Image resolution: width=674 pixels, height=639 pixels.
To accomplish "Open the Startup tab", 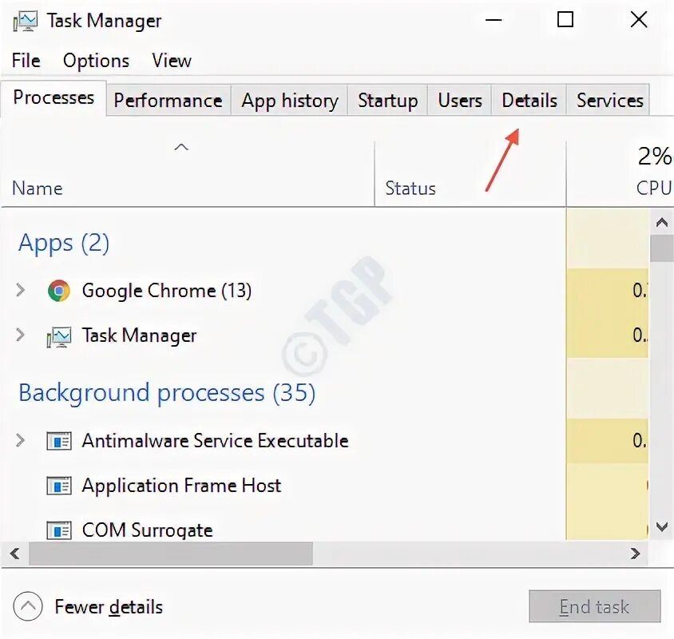I will pyautogui.click(x=387, y=101).
